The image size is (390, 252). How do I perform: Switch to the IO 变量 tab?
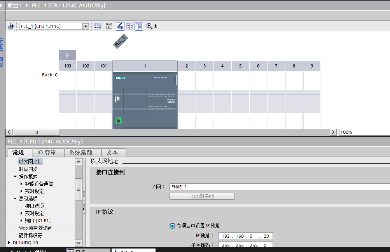pos(47,153)
